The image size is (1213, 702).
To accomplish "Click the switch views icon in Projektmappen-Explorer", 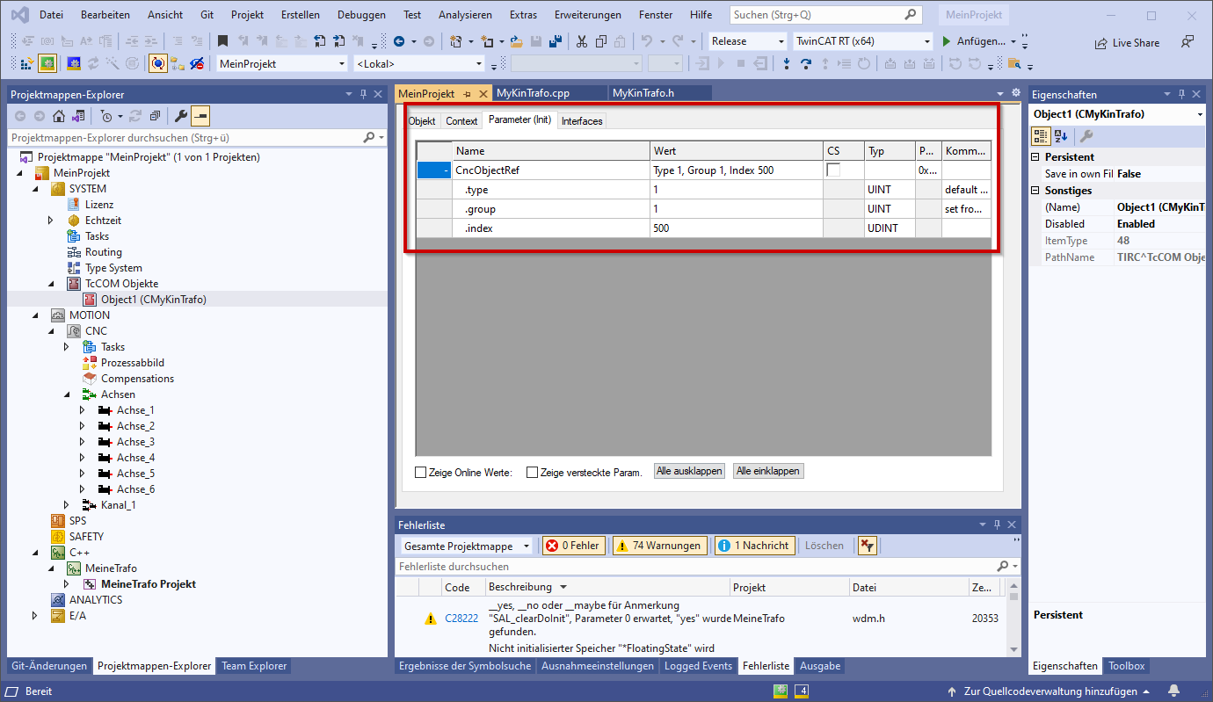I will click(78, 116).
